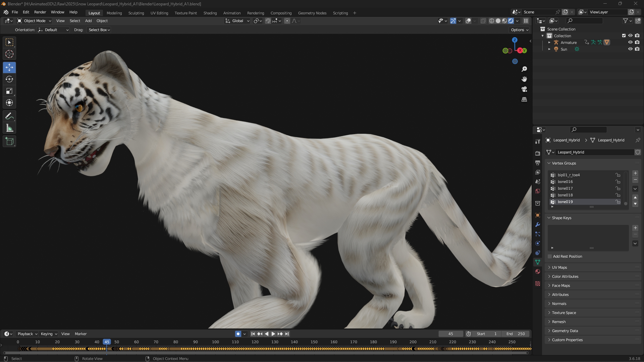
Task: Switch to the Sculpting workspace tab
Action: tap(136, 13)
